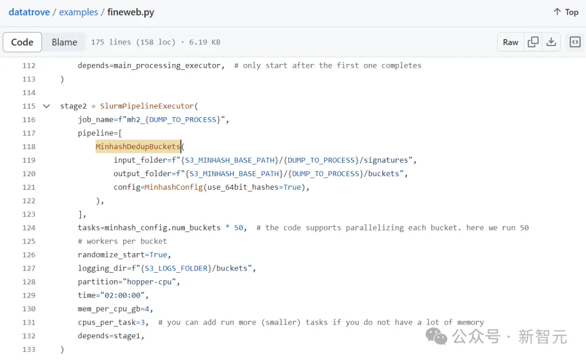Select line number 133
Image resolution: width=586 pixels, height=360 pixels.
[x=29, y=350]
